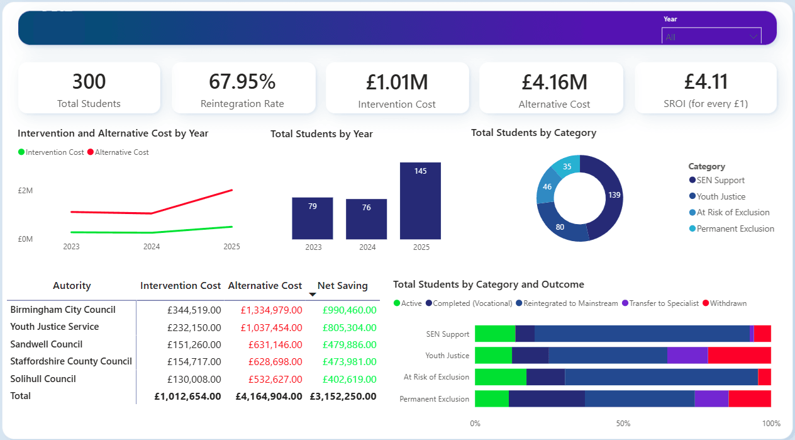Screen dimensions: 795x440
Task: Click the Total Students KPI card
Action: pyautogui.click(x=89, y=87)
